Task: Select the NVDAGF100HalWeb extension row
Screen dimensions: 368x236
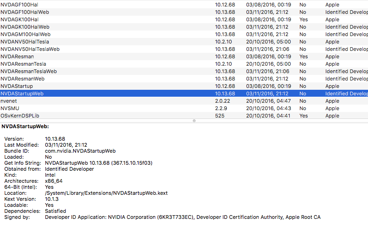Action: point(184,12)
